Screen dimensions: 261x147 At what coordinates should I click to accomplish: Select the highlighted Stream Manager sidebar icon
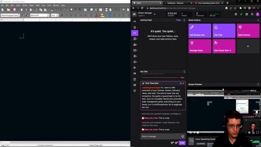(135, 33)
